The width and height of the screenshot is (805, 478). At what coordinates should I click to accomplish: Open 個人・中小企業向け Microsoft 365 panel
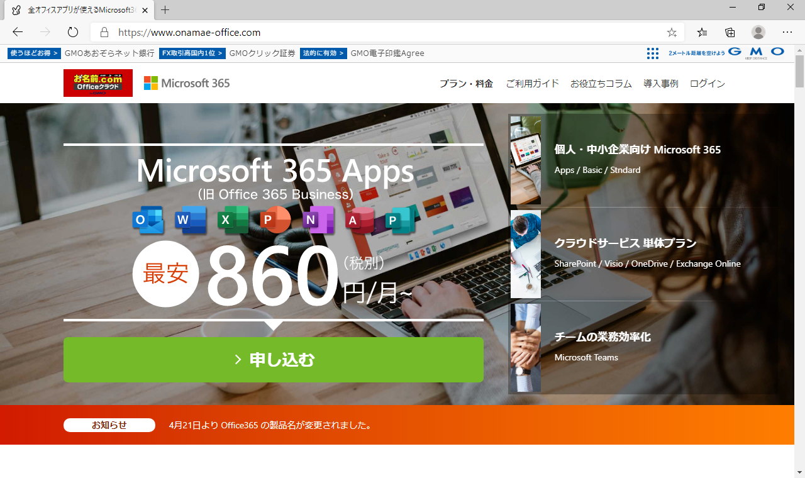click(x=643, y=160)
